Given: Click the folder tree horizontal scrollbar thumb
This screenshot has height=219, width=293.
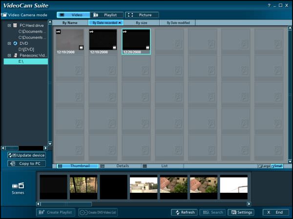Looking at the screenshot, I should 12,148.
